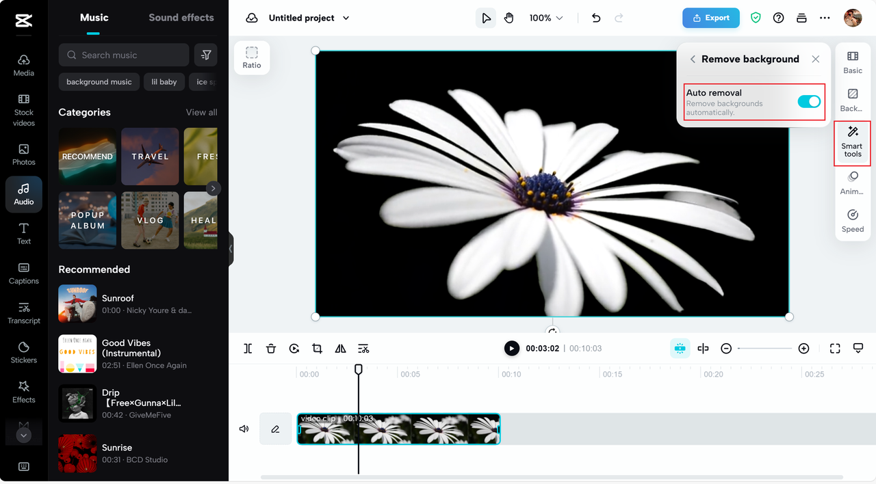Open the help question icon
The height and width of the screenshot is (484, 876).
pos(778,18)
